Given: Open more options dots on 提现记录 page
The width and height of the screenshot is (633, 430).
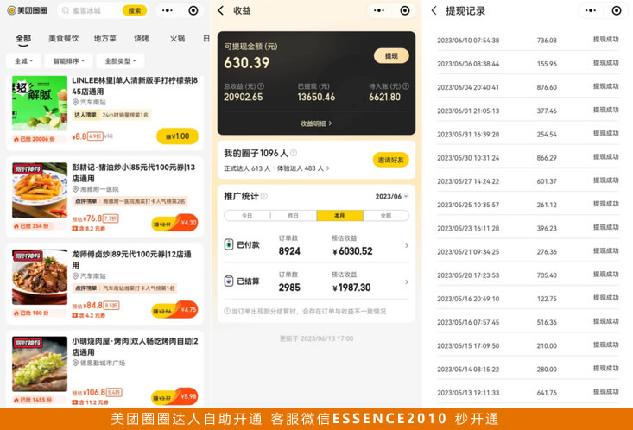Looking at the screenshot, I should point(590,10).
